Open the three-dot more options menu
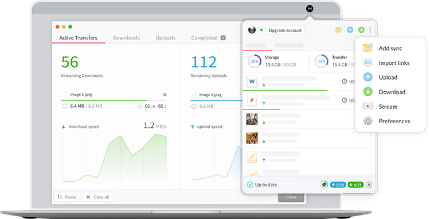The height and width of the screenshot is (219, 430). pos(370,30)
